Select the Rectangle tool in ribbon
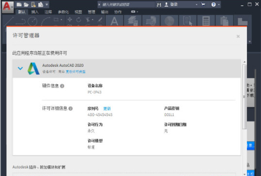The height and width of the screenshot is (176, 261). tap(56, 20)
